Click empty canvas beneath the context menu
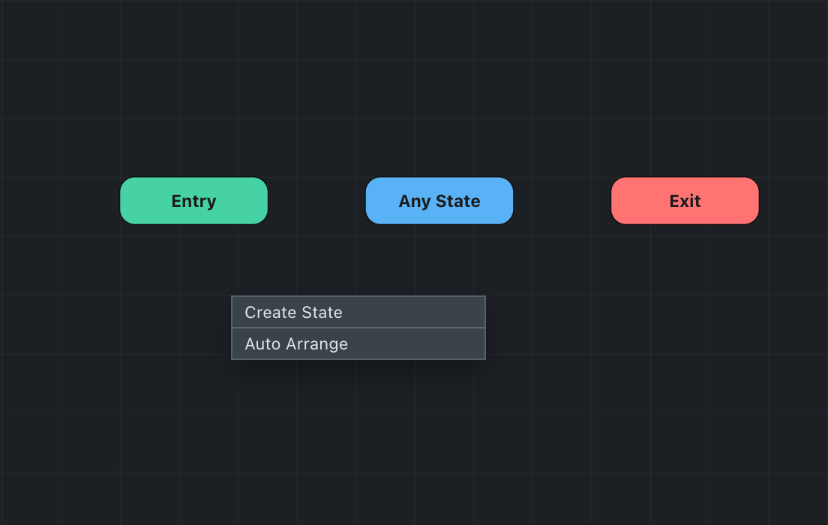Image resolution: width=828 pixels, height=525 pixels. [x=358, y=435]
